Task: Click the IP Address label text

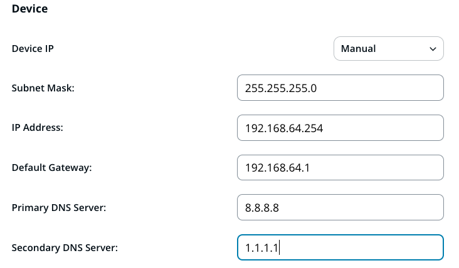Action: (x=38, y=128)
